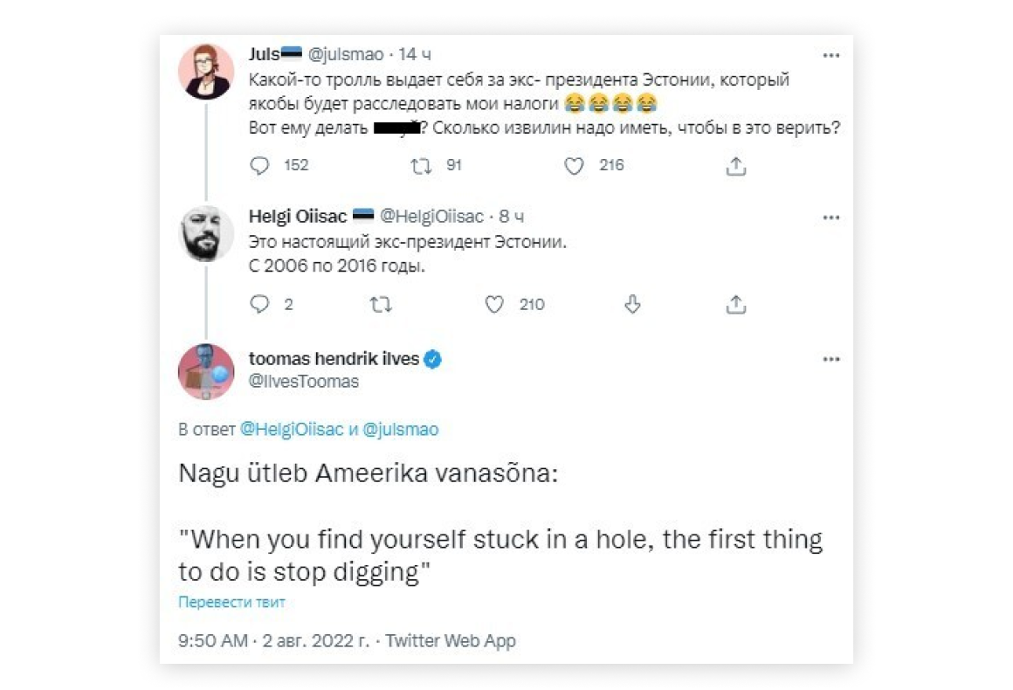Click the @julsmao mention in reply line
The height and width of the screenshot is (690, 1013).
[x=400, y=430]
